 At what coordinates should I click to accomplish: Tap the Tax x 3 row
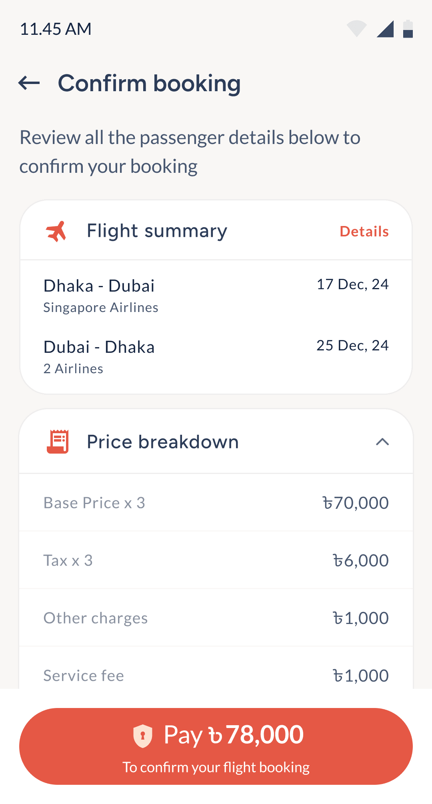[x=216, y=560]
